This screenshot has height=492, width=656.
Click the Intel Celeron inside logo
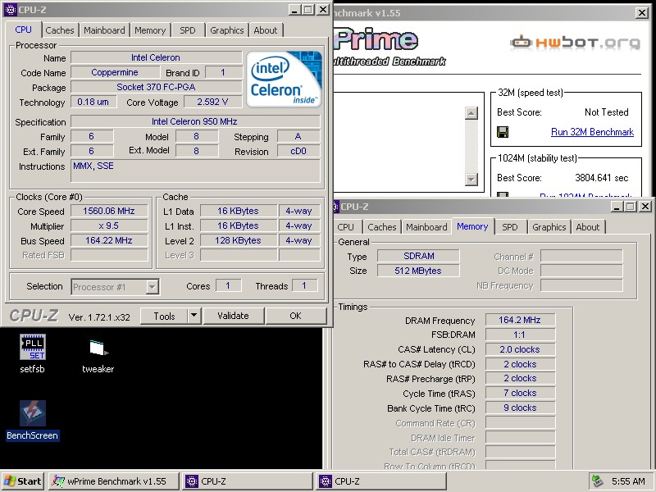click(x=284, y=79)
